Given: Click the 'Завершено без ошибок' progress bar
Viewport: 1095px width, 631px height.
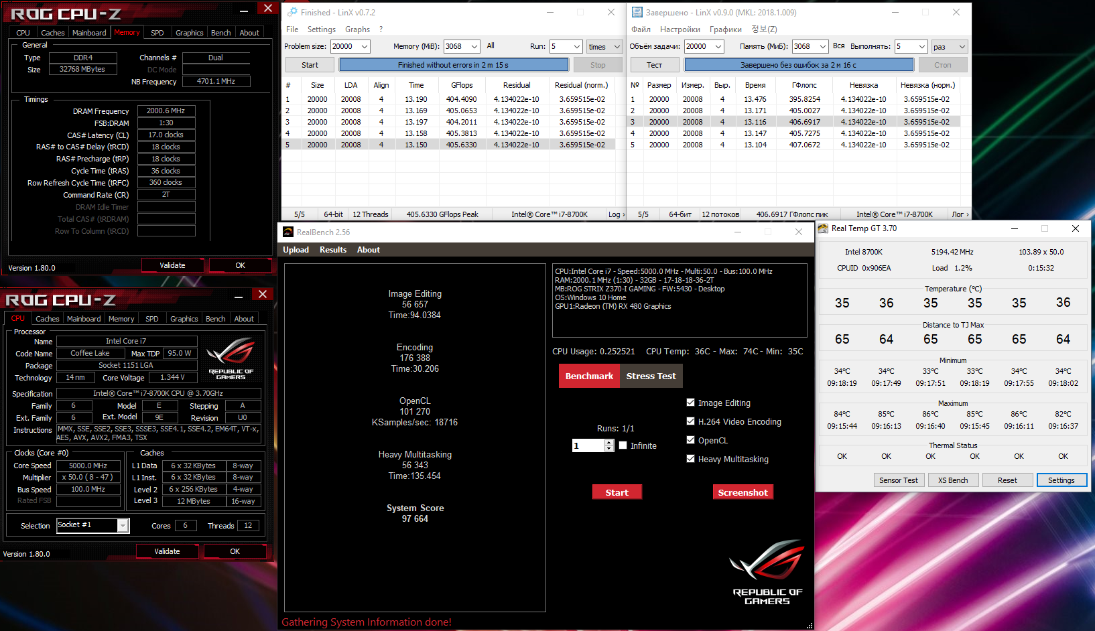Looking at the screenshot, I should (799, 65).
